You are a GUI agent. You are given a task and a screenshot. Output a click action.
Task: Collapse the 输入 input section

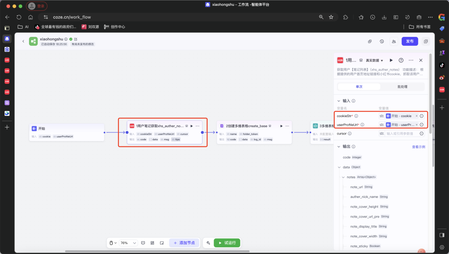point(339,101)
